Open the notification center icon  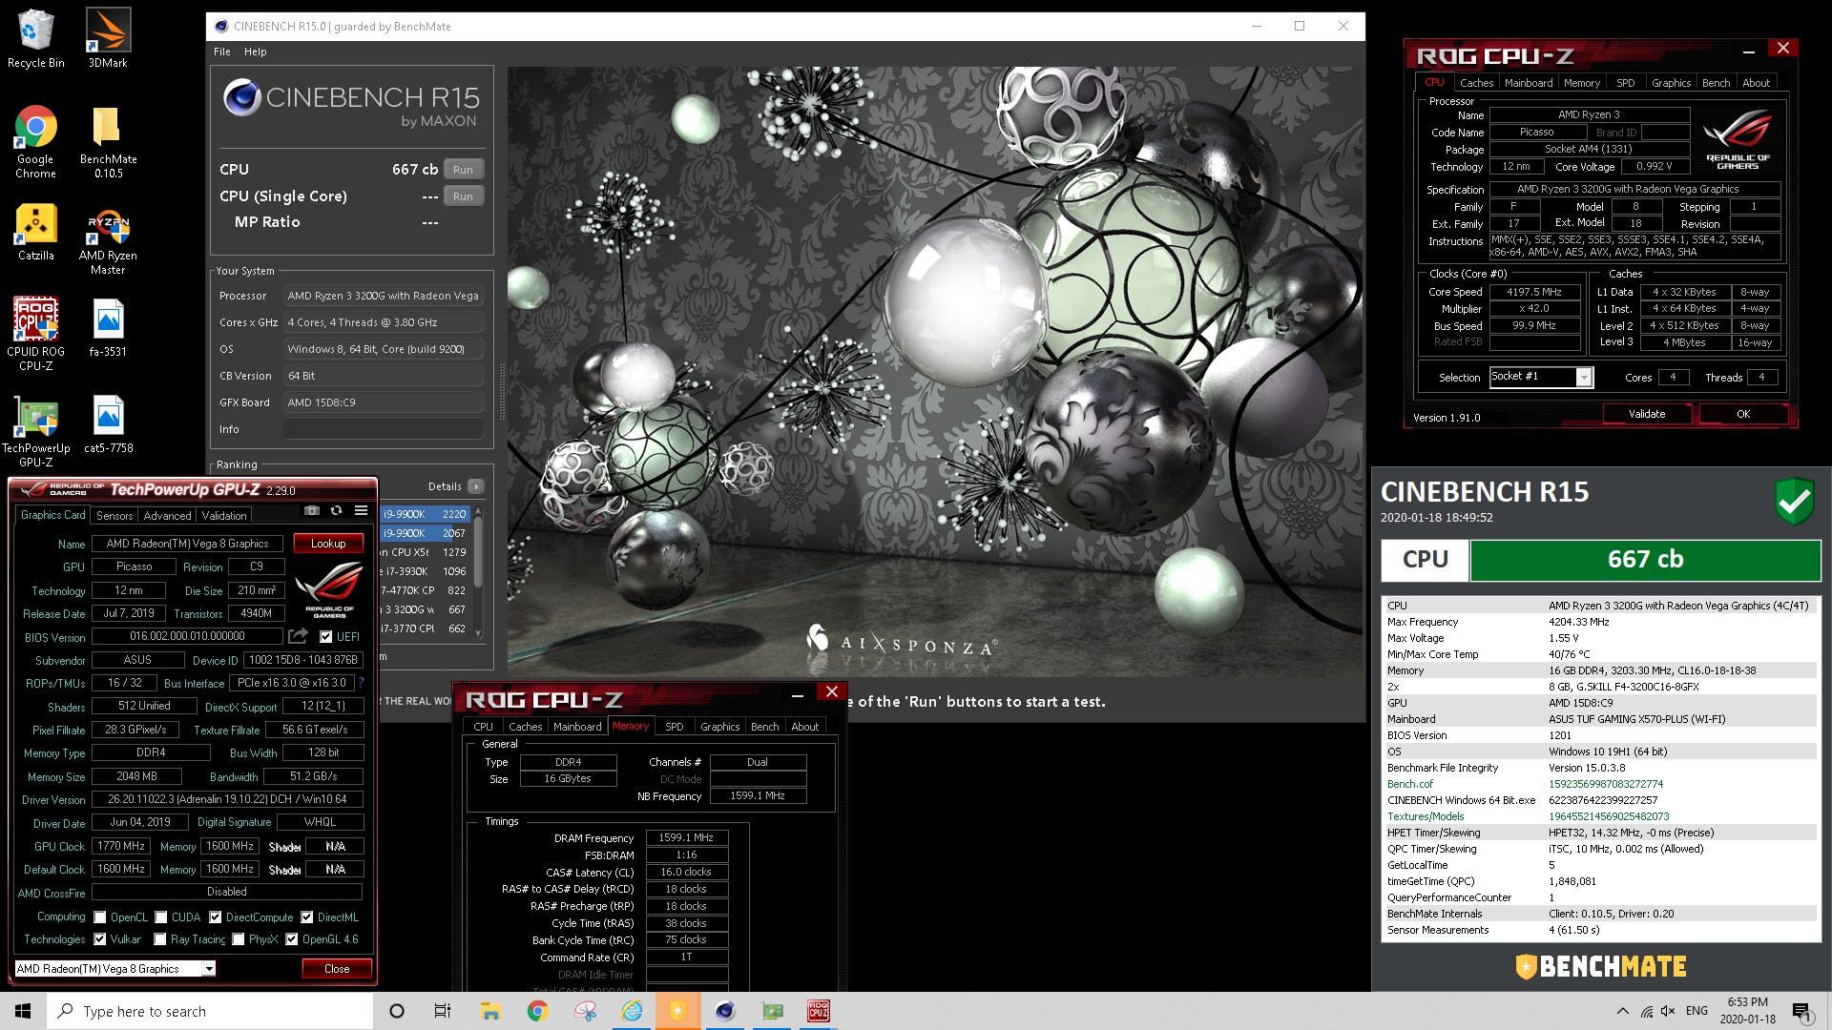click(1801, 1011)
